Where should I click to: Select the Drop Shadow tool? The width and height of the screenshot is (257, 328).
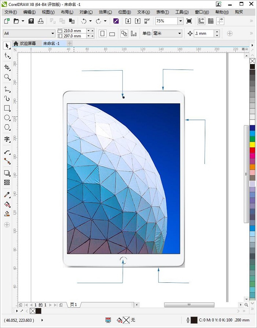7,173
